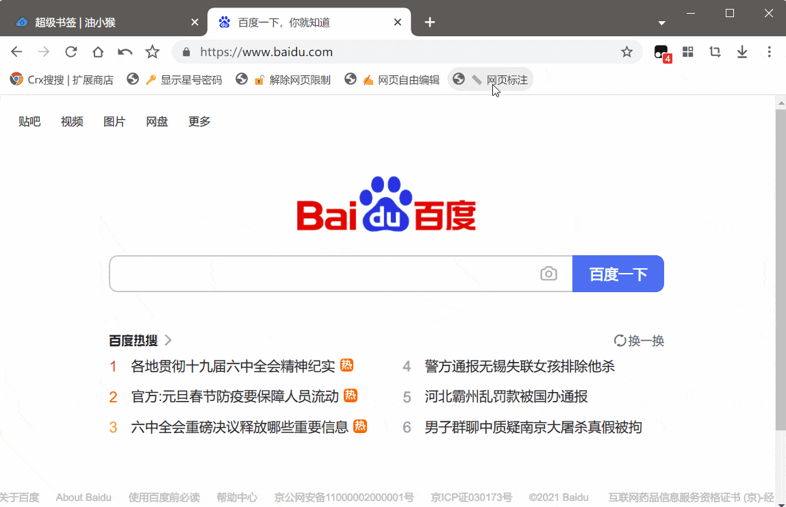Open hot search 警方通报无锡失联女孩排除他杀

tap(520, 366)
